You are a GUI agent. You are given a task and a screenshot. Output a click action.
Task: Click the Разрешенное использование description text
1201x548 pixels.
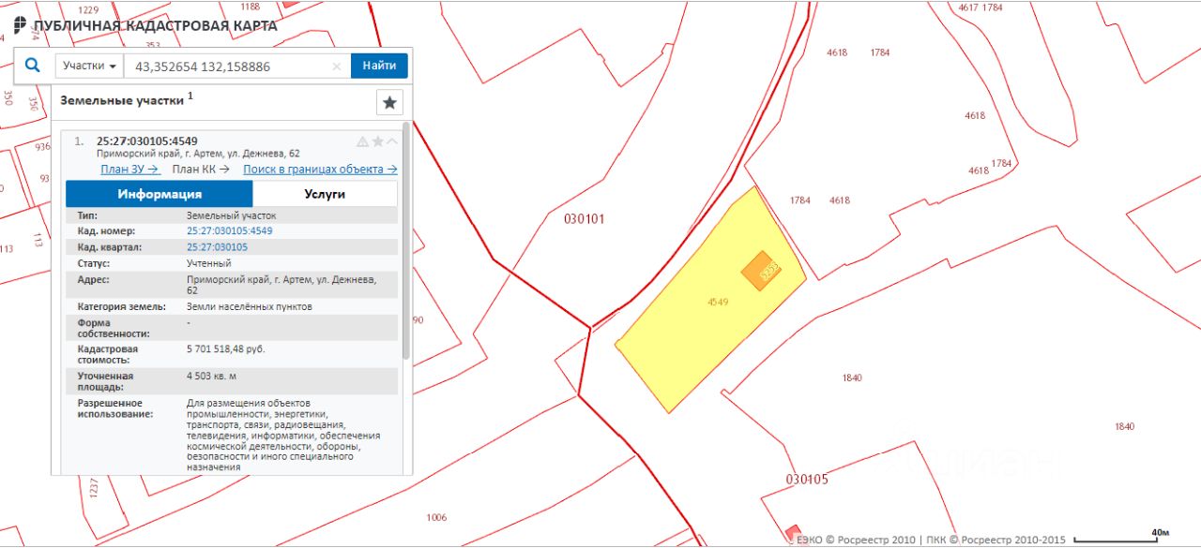pos(283,435)
